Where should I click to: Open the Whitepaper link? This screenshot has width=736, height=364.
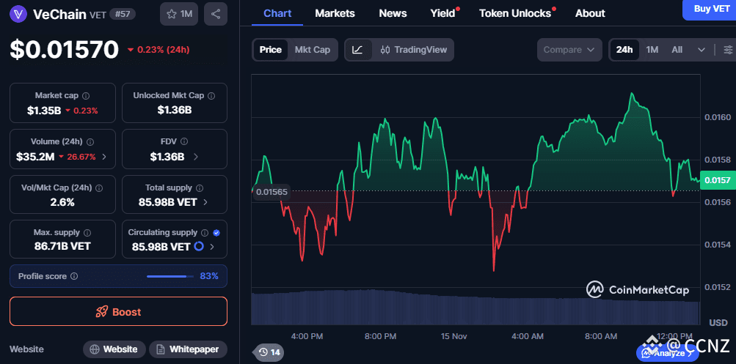click(x=188, y=349)
